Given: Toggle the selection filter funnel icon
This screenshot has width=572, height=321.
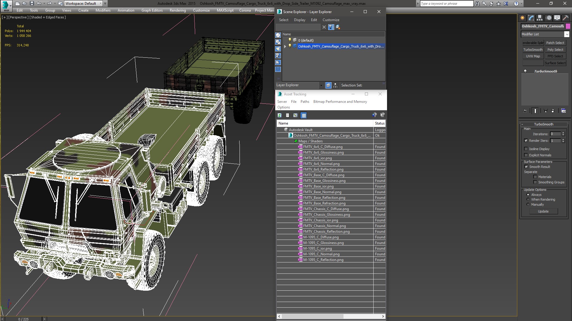Looking at the screenshot, I should coord(331,27).
